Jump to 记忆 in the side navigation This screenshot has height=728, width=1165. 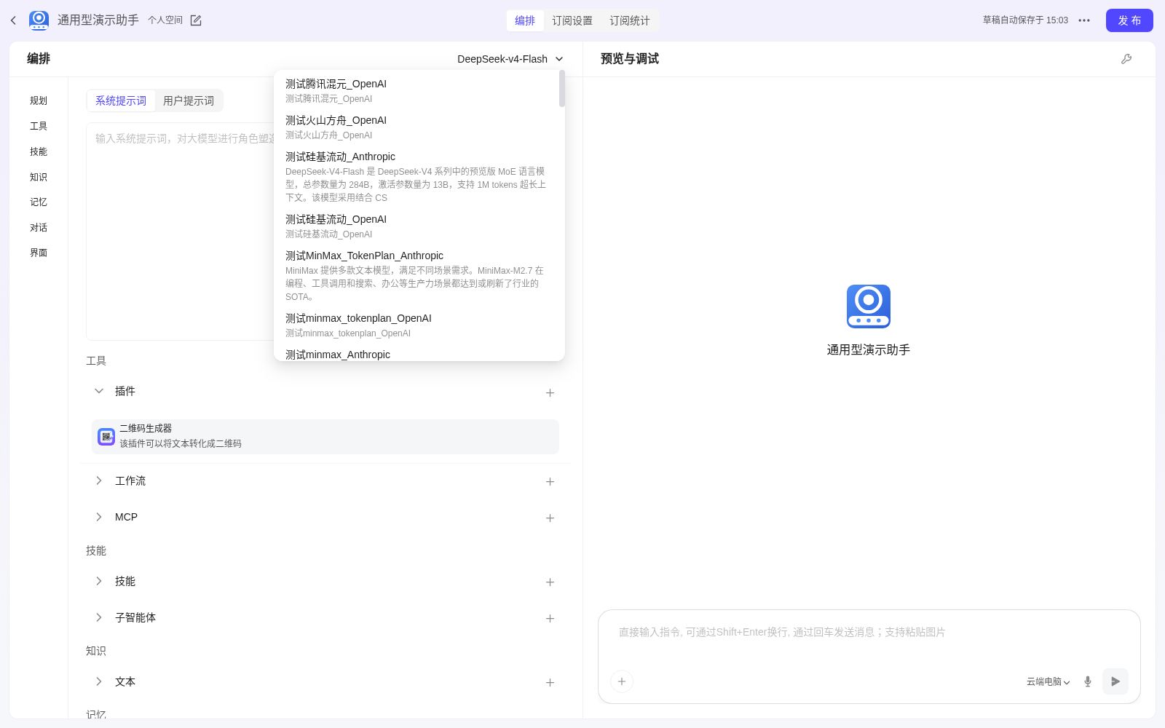point(39,202)
